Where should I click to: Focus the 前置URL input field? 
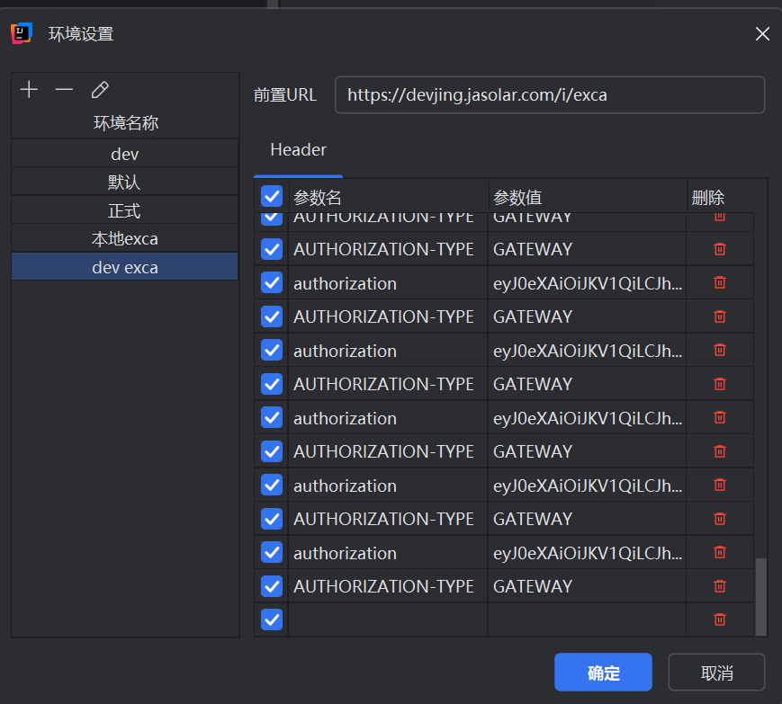point(550,94)
